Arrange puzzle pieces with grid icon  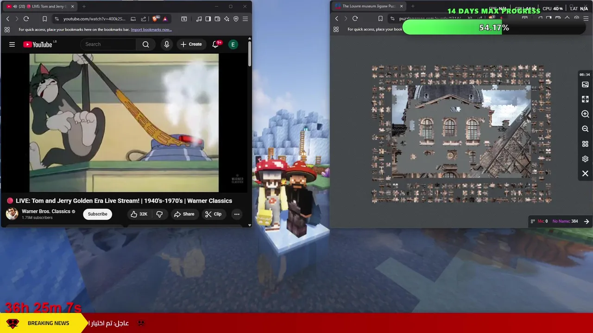tap(585, 144)
